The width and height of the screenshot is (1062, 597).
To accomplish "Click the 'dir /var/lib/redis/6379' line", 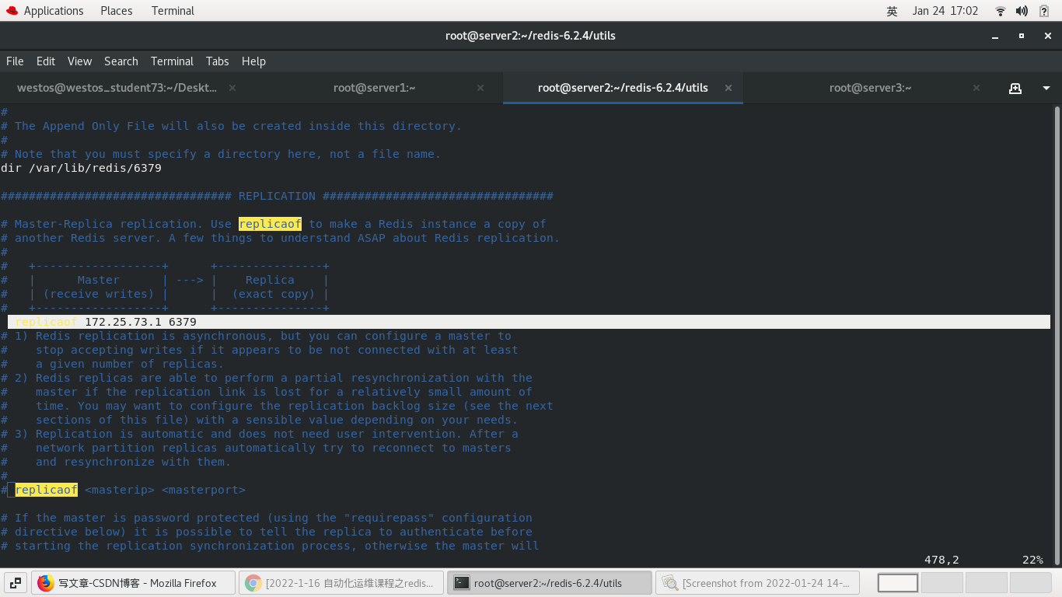I will [82, 168].
